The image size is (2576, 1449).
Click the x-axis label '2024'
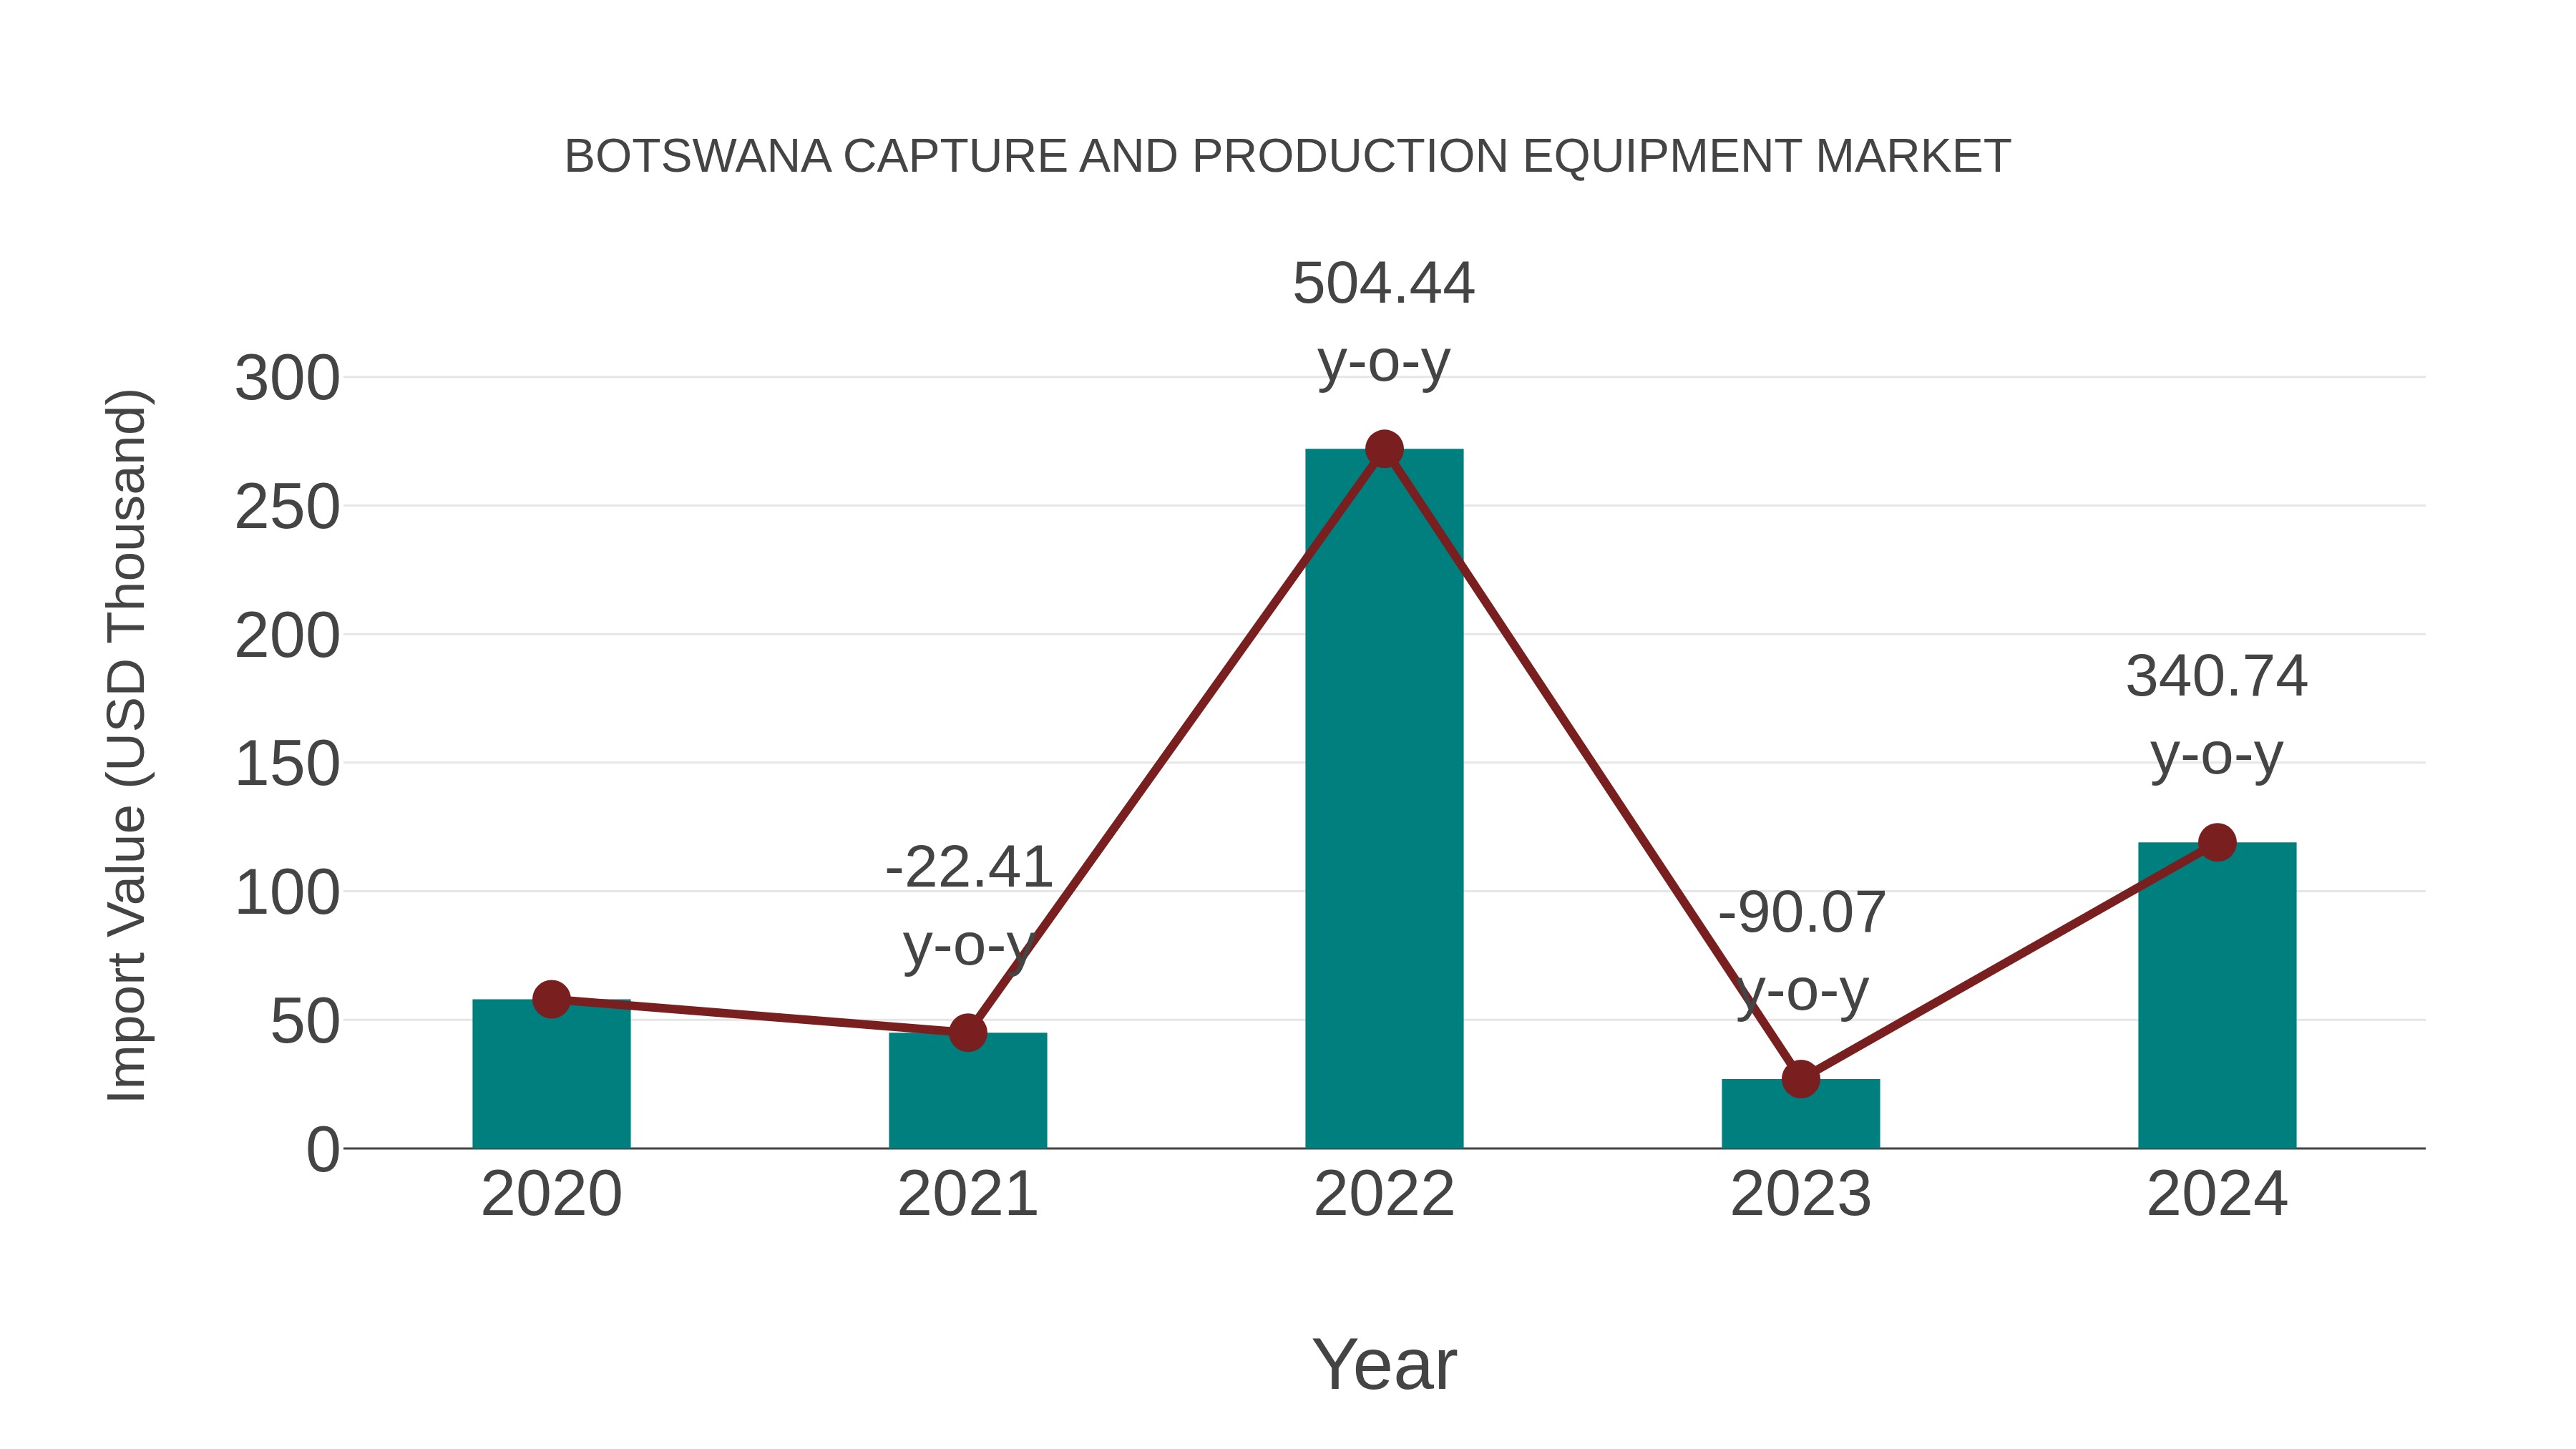pyautogui.click(x=2217, y=1194)
